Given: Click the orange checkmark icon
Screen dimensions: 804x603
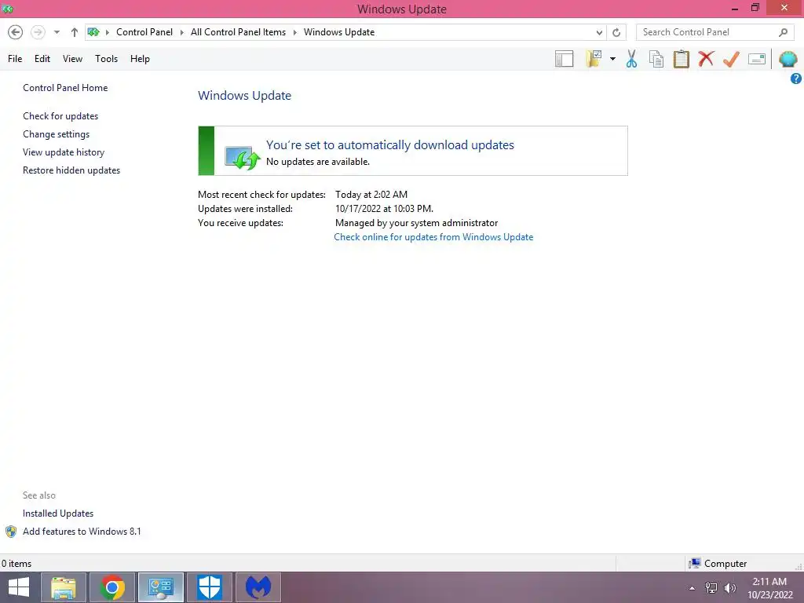Looking at the screenshot, I should pyautogui.click(x=731, y=59).
